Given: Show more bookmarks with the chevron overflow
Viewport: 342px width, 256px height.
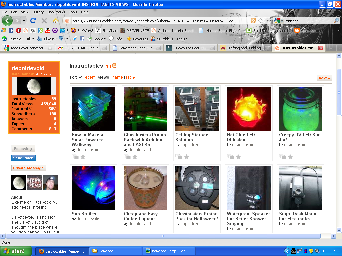Looking at the screenshot, I should (339, 30).
